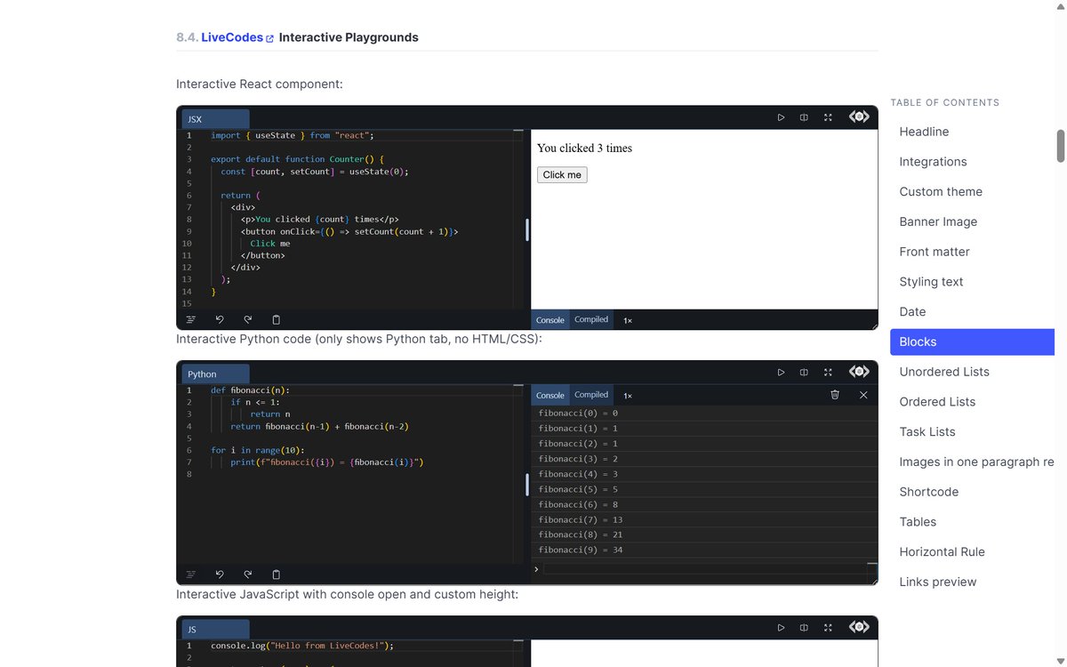Open LiveCodes logo in the JS playground
Image resolution: width=1067 pixels, height=667 pixels.
[859, 627]
